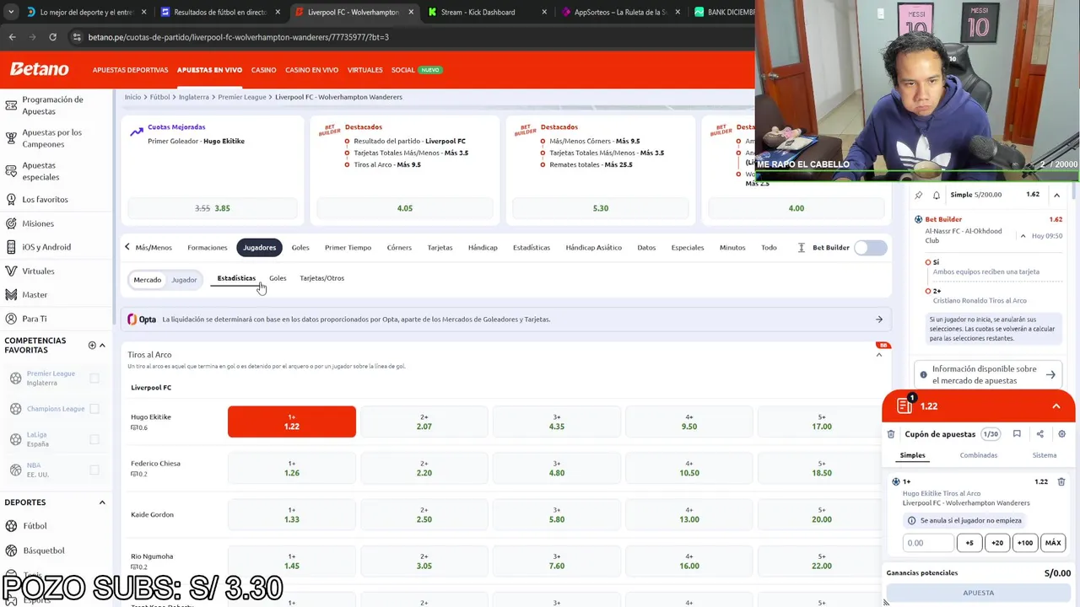The height and width of the screenshot is (607, 1080).
Task: Click arrow beside Información disponible sobre el mercado
Action: click(1050, 374)
